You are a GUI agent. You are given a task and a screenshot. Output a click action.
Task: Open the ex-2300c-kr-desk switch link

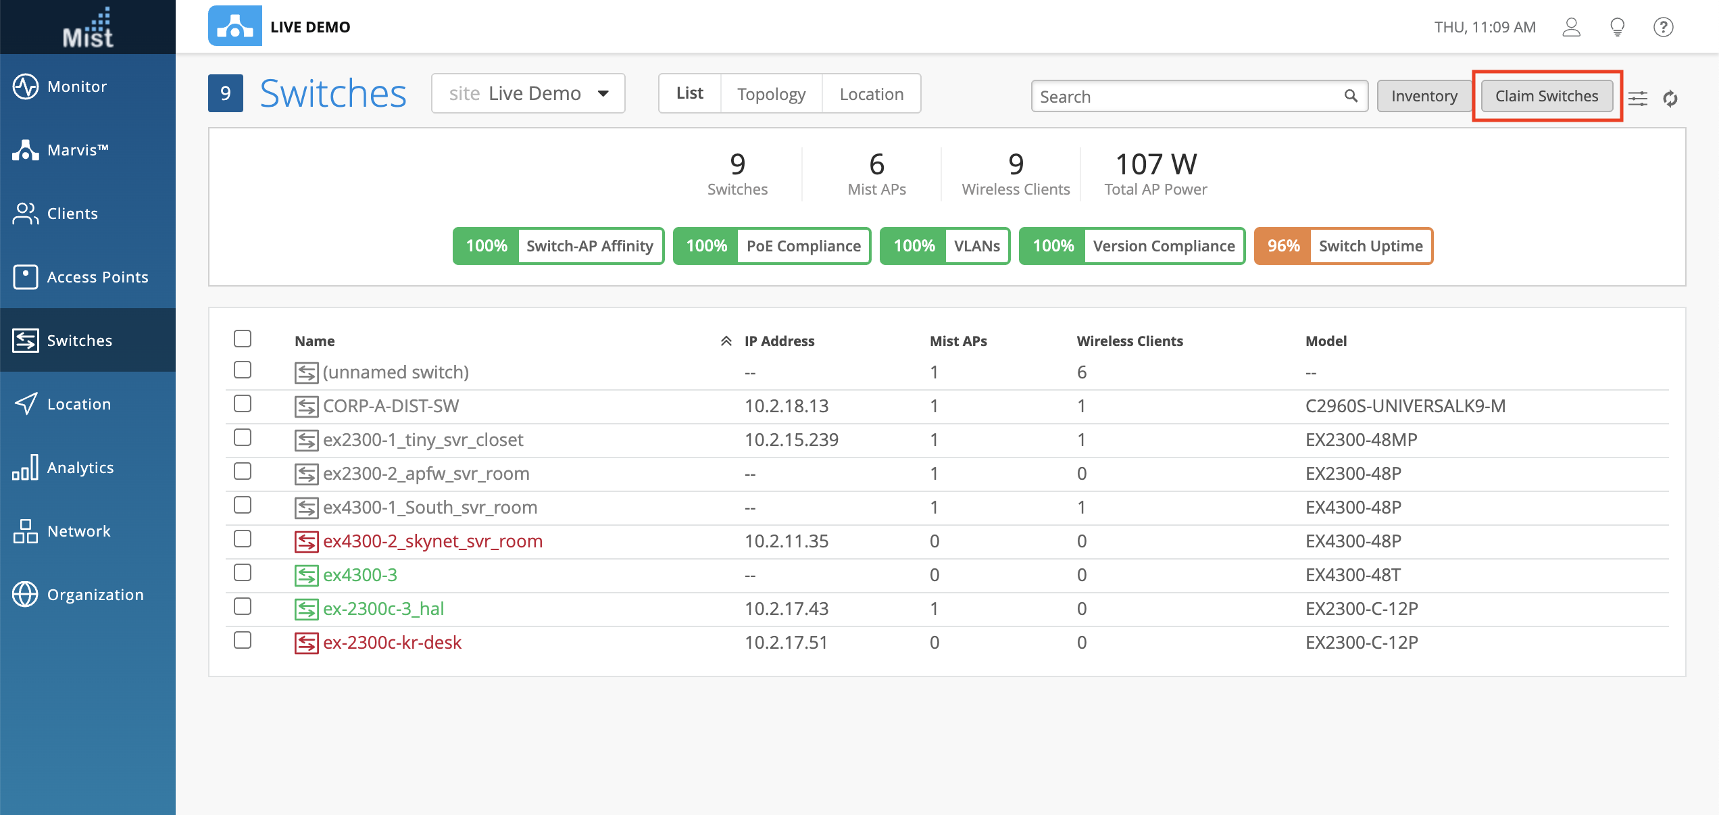pos(392,643)
